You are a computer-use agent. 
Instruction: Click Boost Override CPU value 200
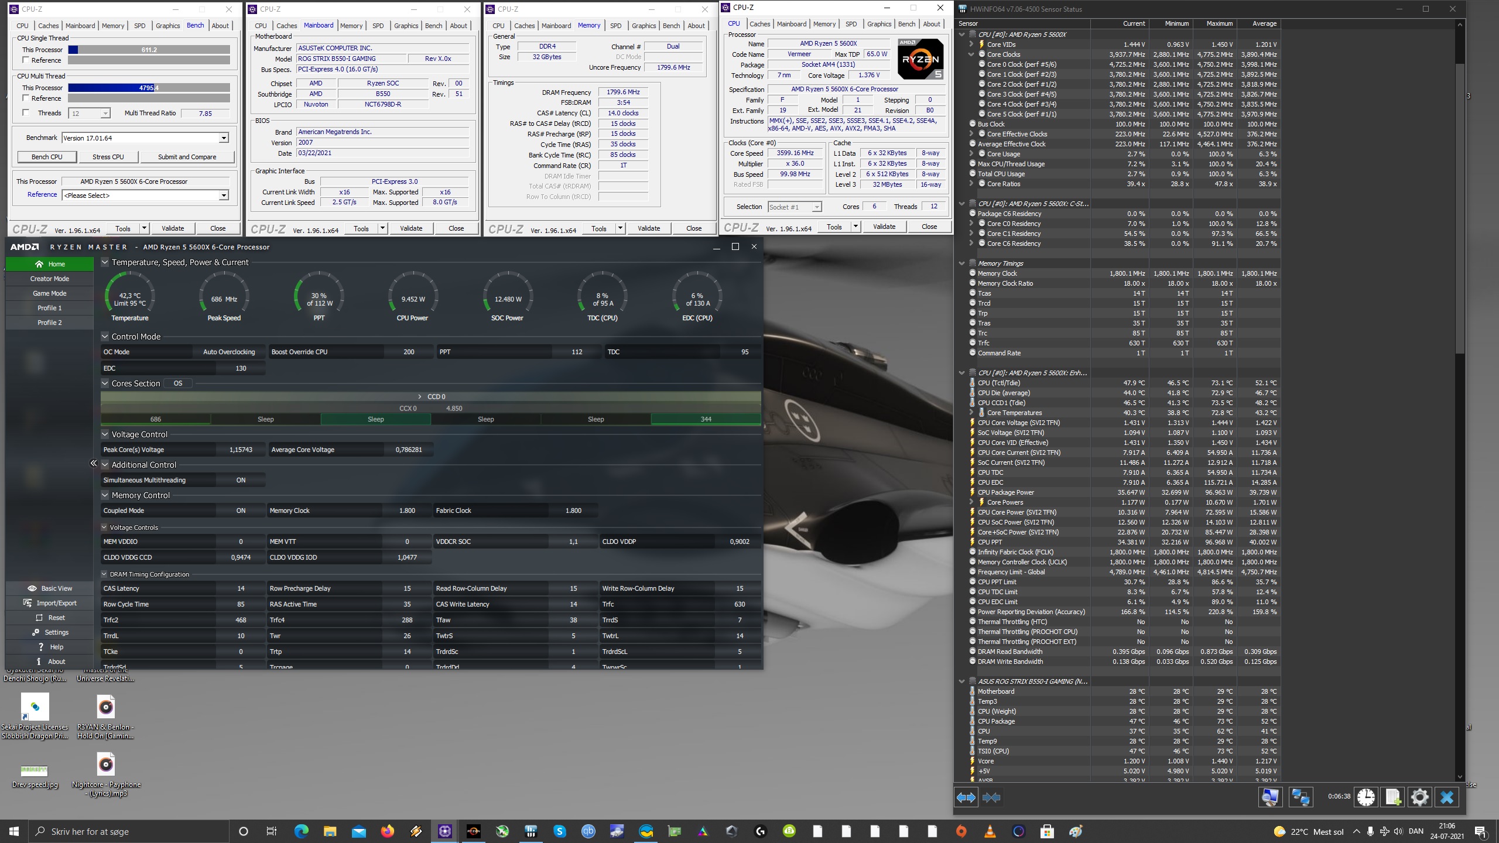pyautogui.click(x=409, y=352)
